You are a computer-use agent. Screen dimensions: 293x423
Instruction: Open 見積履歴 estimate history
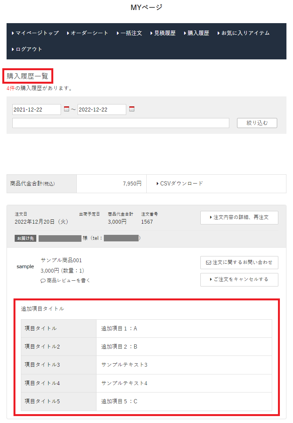tap(163, 33)
